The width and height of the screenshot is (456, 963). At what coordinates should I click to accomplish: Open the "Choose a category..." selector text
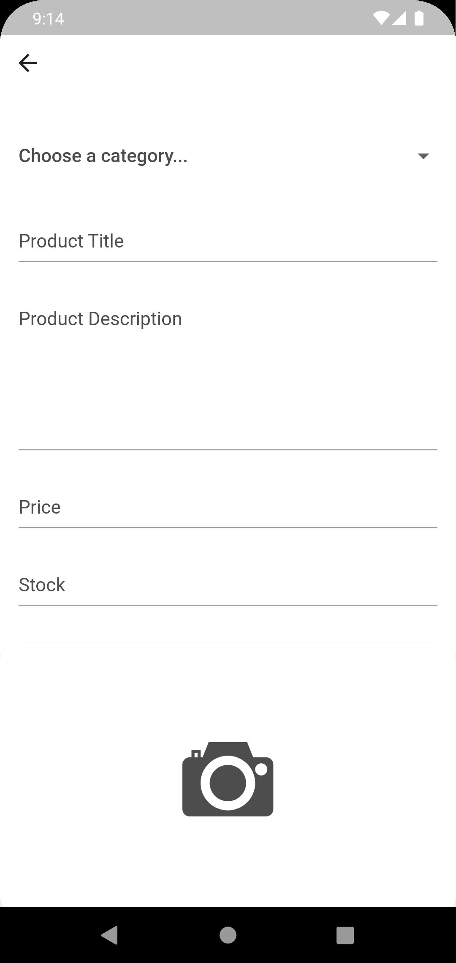click(x=103, y=156)
